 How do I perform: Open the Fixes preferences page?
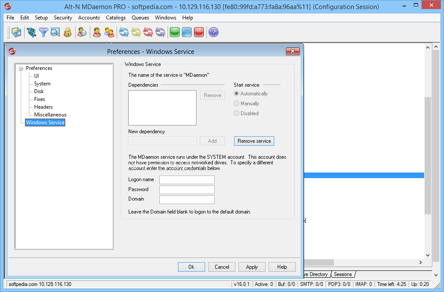39,99
